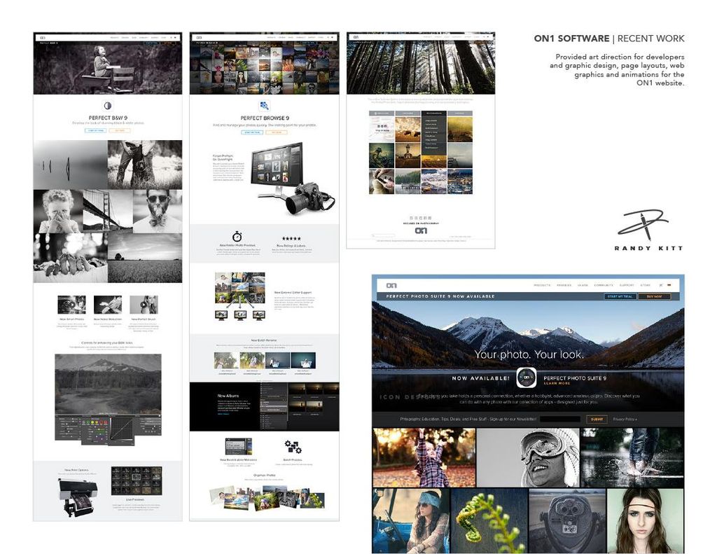Click the ON1 logo on the mountain homepage
This screenshot has width=717, height=554.
tap(391, 286)
